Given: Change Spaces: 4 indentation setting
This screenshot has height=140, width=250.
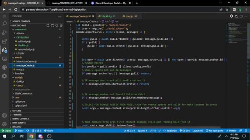Looking at the screenshot, I should click(142, 131).
